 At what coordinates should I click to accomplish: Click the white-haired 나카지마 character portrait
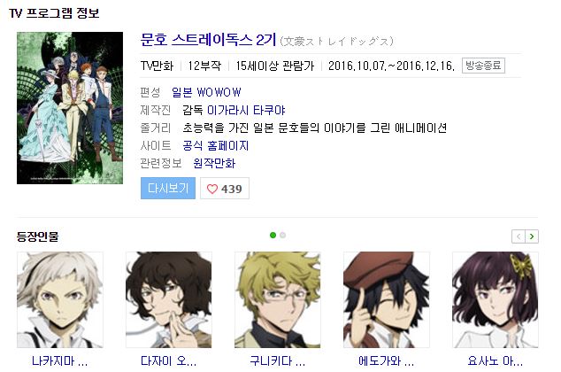pos(60,299)
